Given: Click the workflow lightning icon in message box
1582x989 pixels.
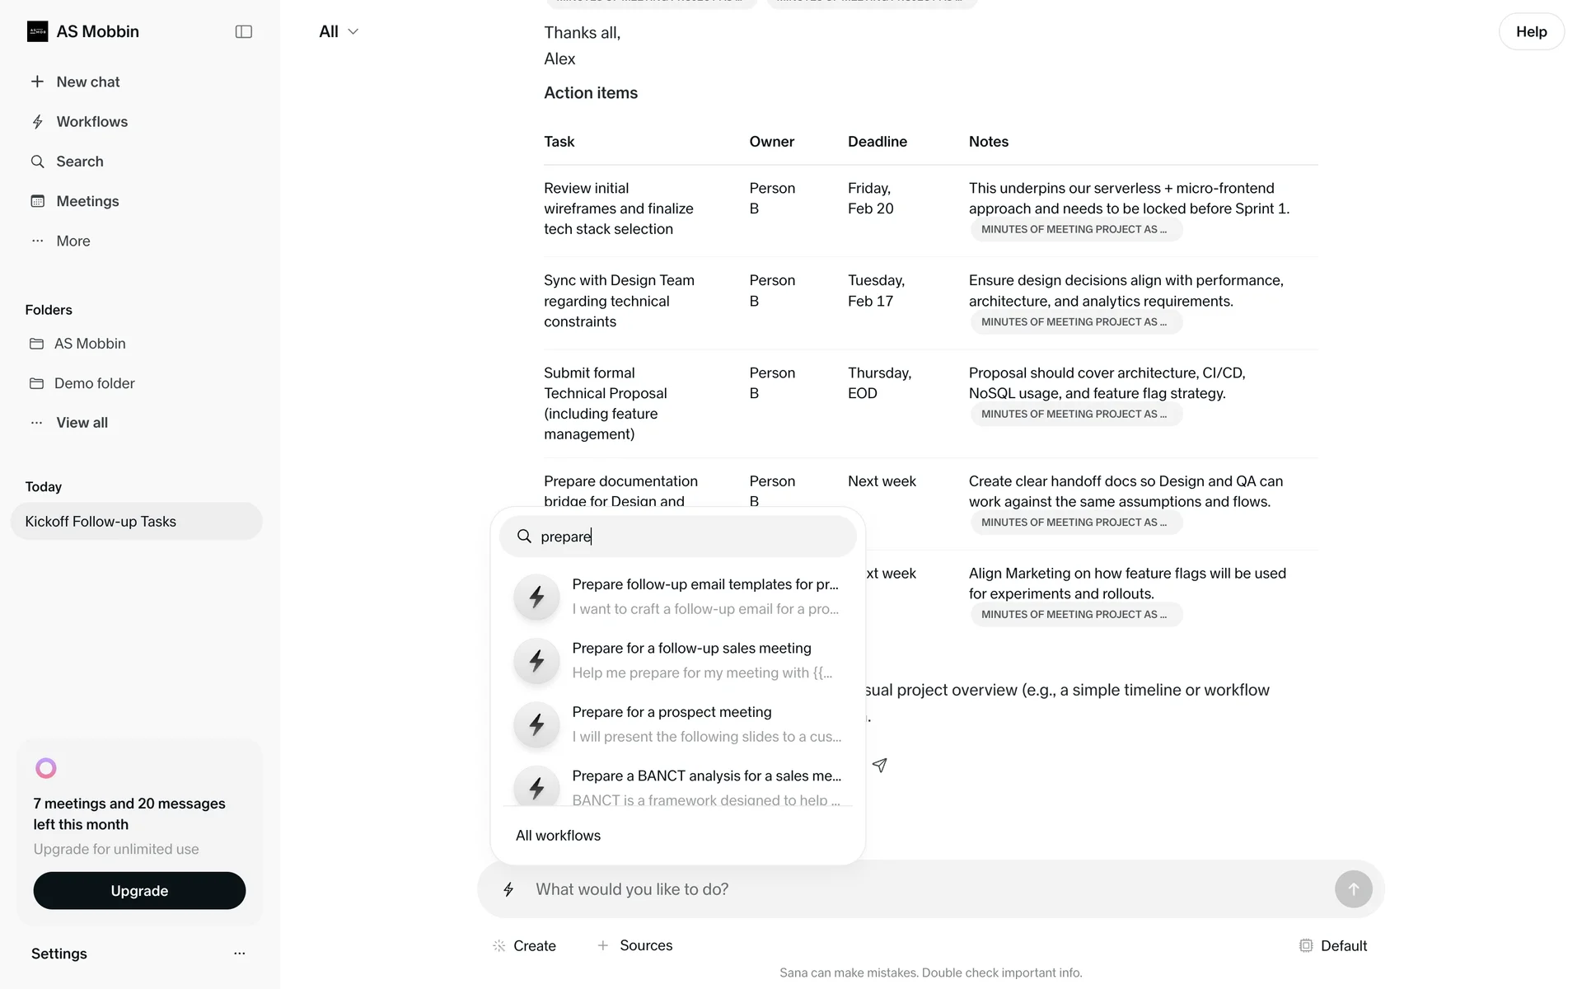Looking at the screenshot, I should (508, 889).
